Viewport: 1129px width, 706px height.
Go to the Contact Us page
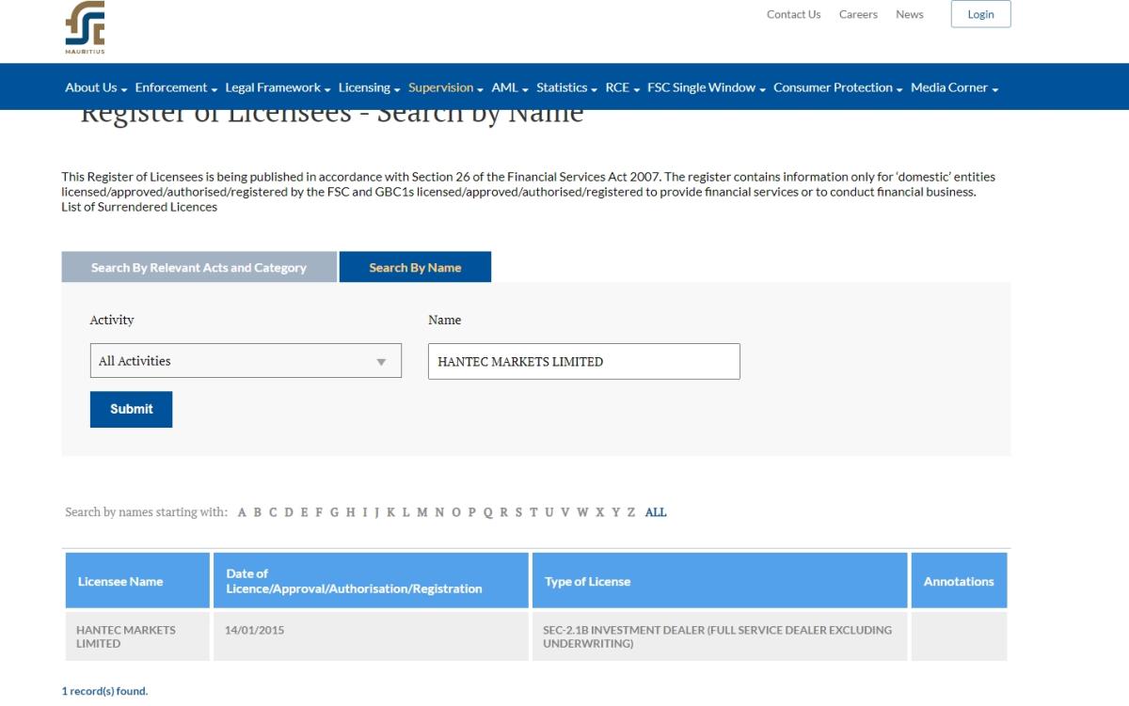pos(793,15)
